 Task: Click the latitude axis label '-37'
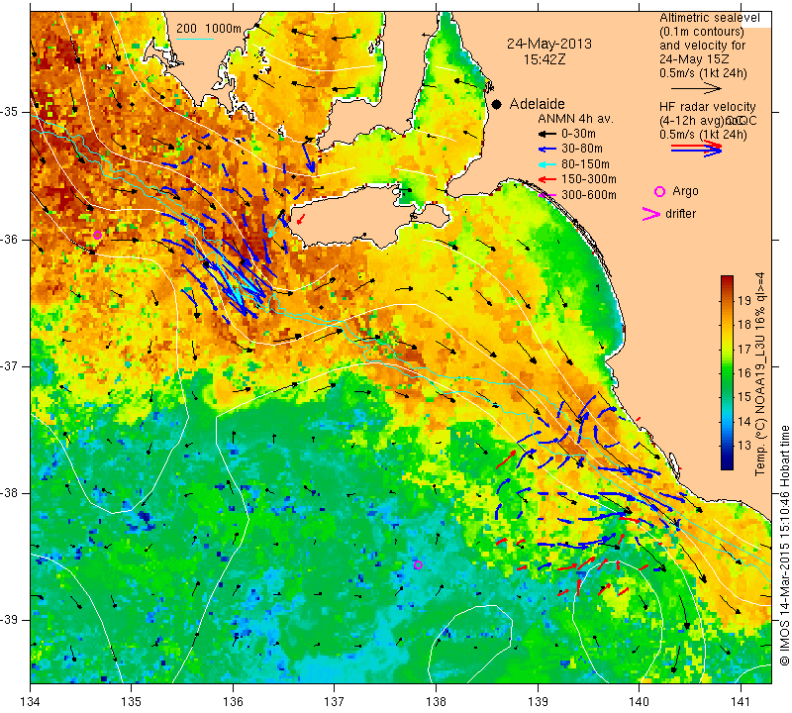[9, 365]
